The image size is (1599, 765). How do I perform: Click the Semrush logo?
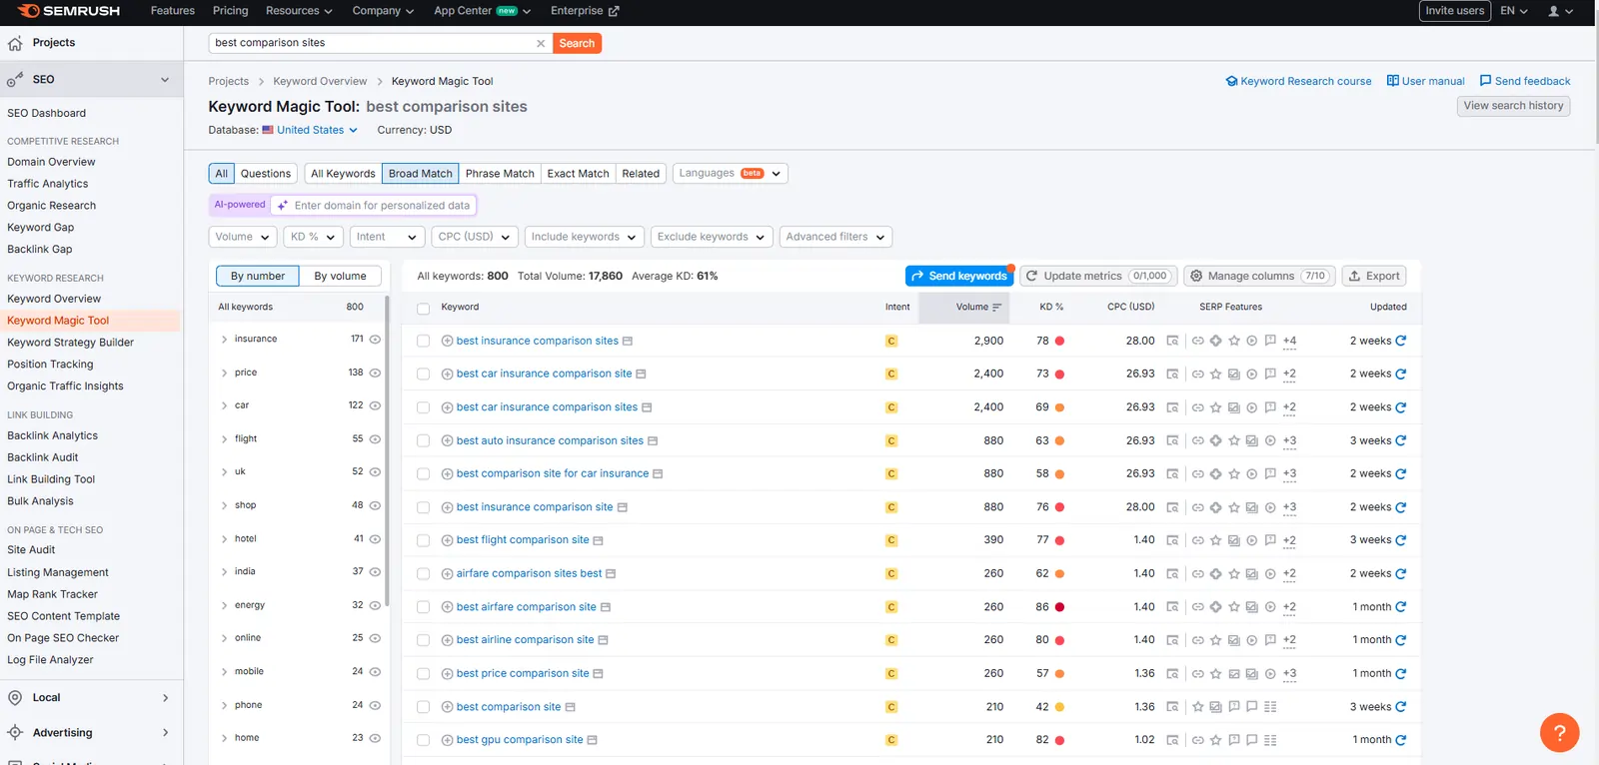[68, 11]
